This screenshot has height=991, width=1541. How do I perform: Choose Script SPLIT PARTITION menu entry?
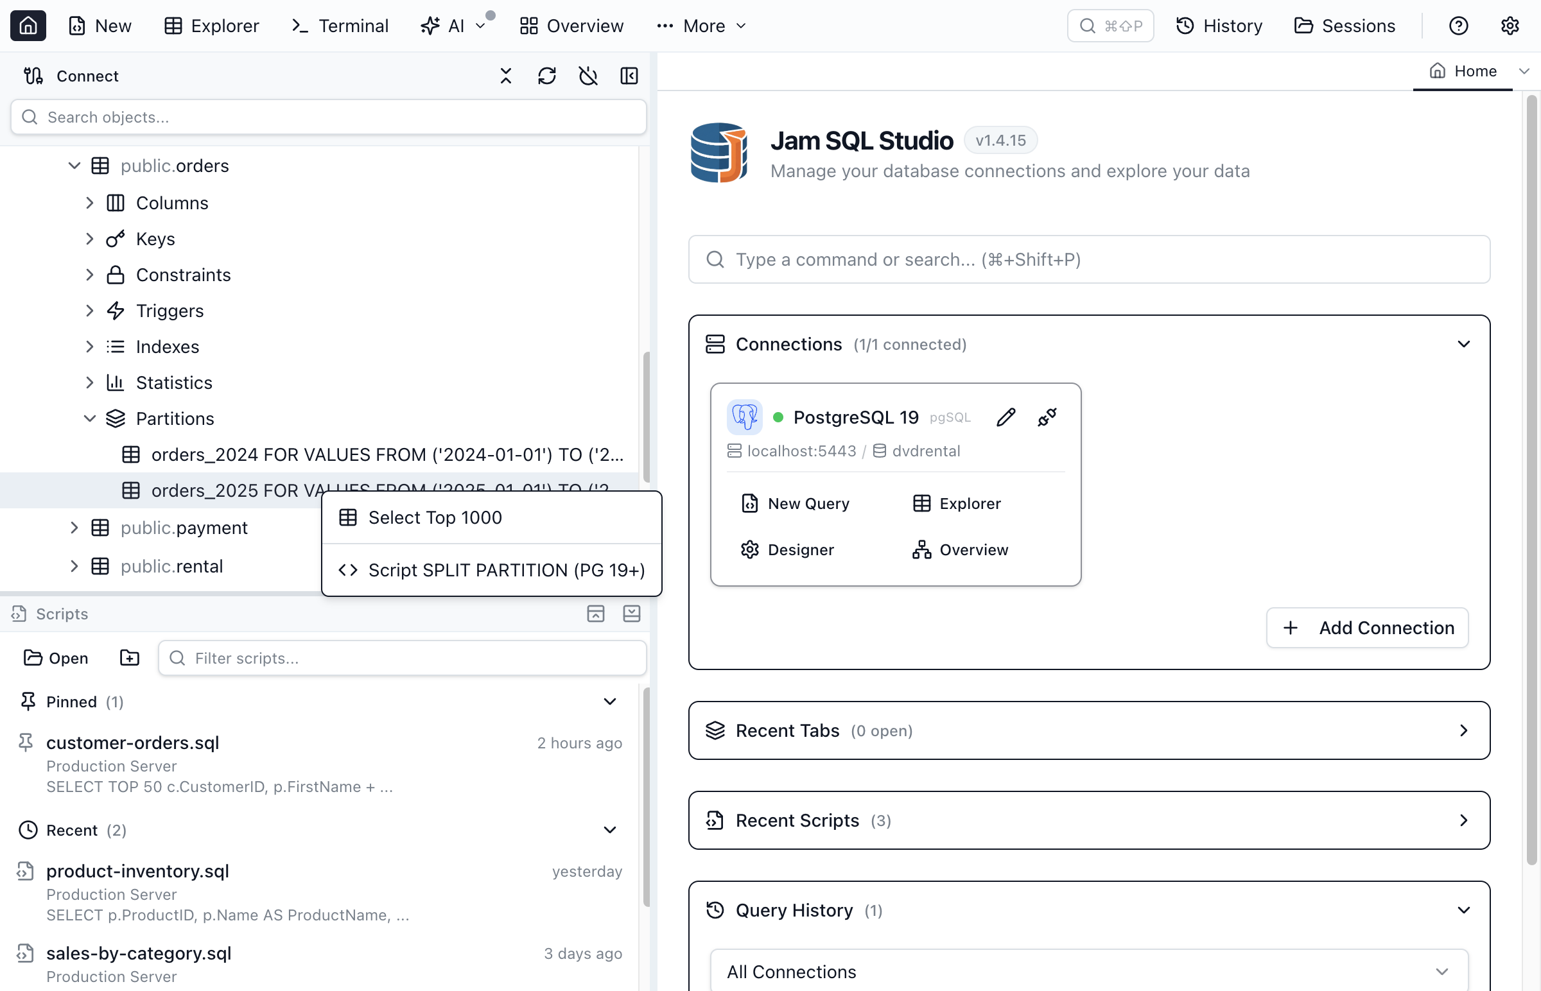(492, 570)
